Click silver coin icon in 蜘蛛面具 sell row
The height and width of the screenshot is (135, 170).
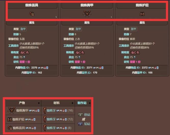[24, 57]
